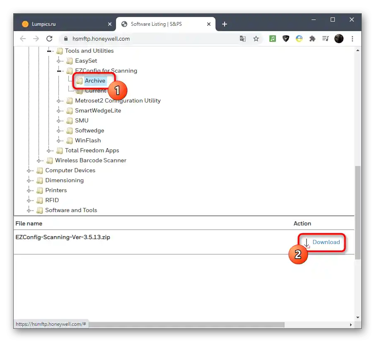Expand the WinFlash node
This screenshot has width=375, height=342.
(x=59, y=141)
